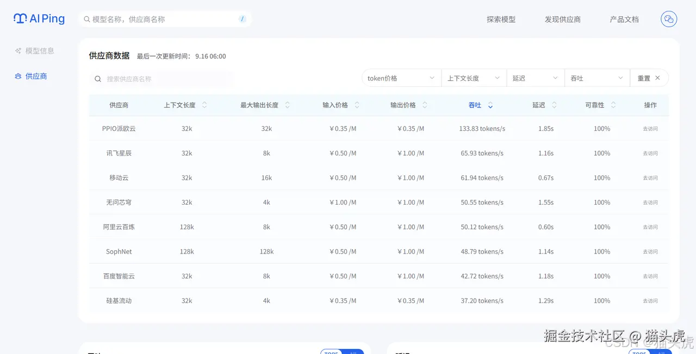Click the sort icon on the 最大输出长度 column
Screen dimensions: 696x354
[287, 105]
